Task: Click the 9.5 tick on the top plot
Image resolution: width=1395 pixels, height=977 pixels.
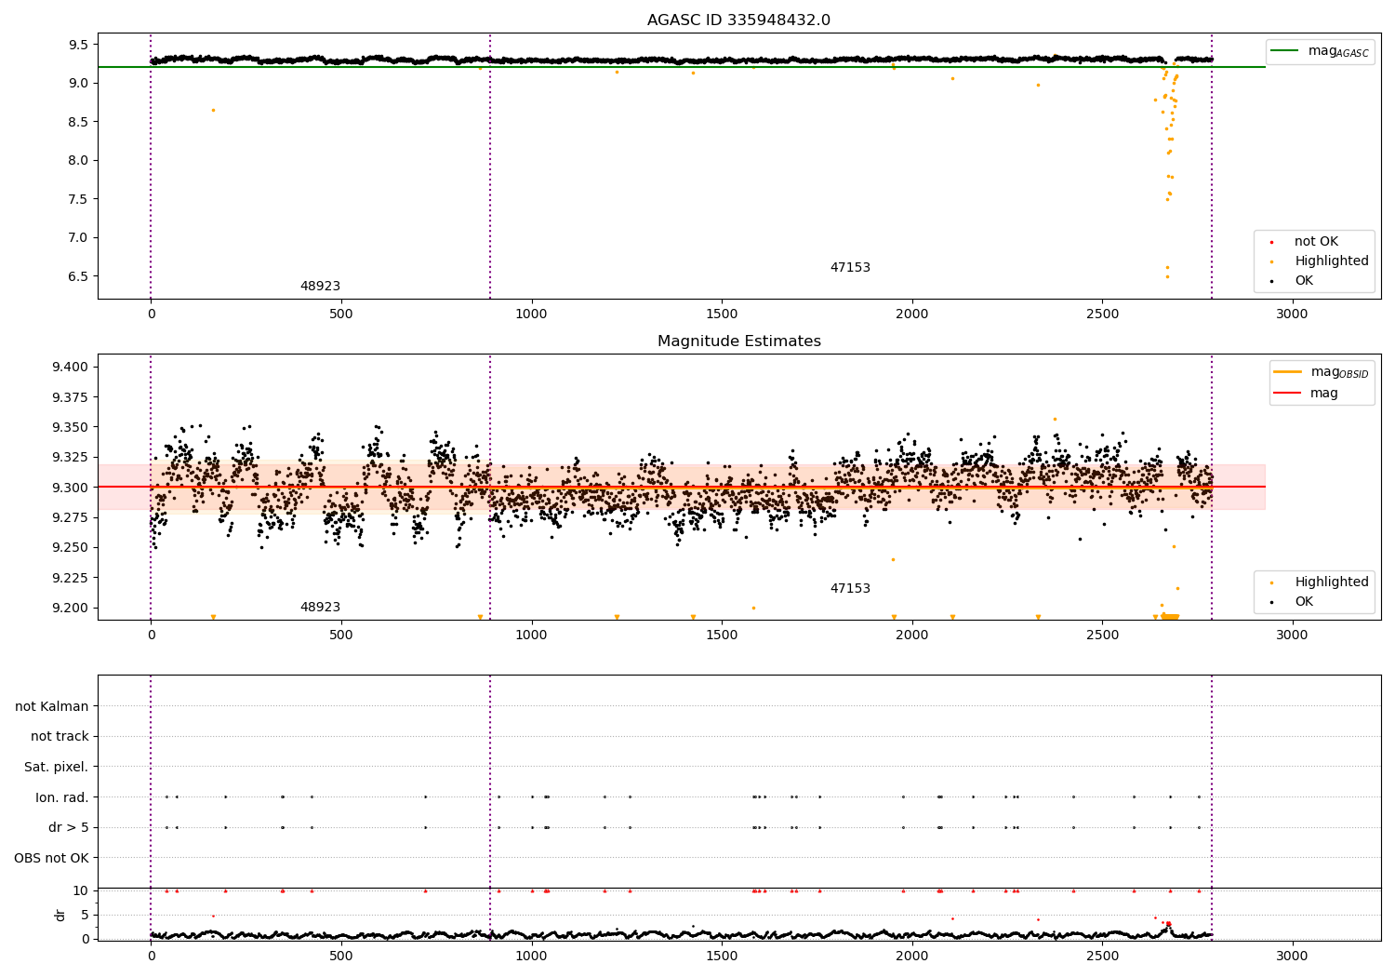Action: click(77, 45)
